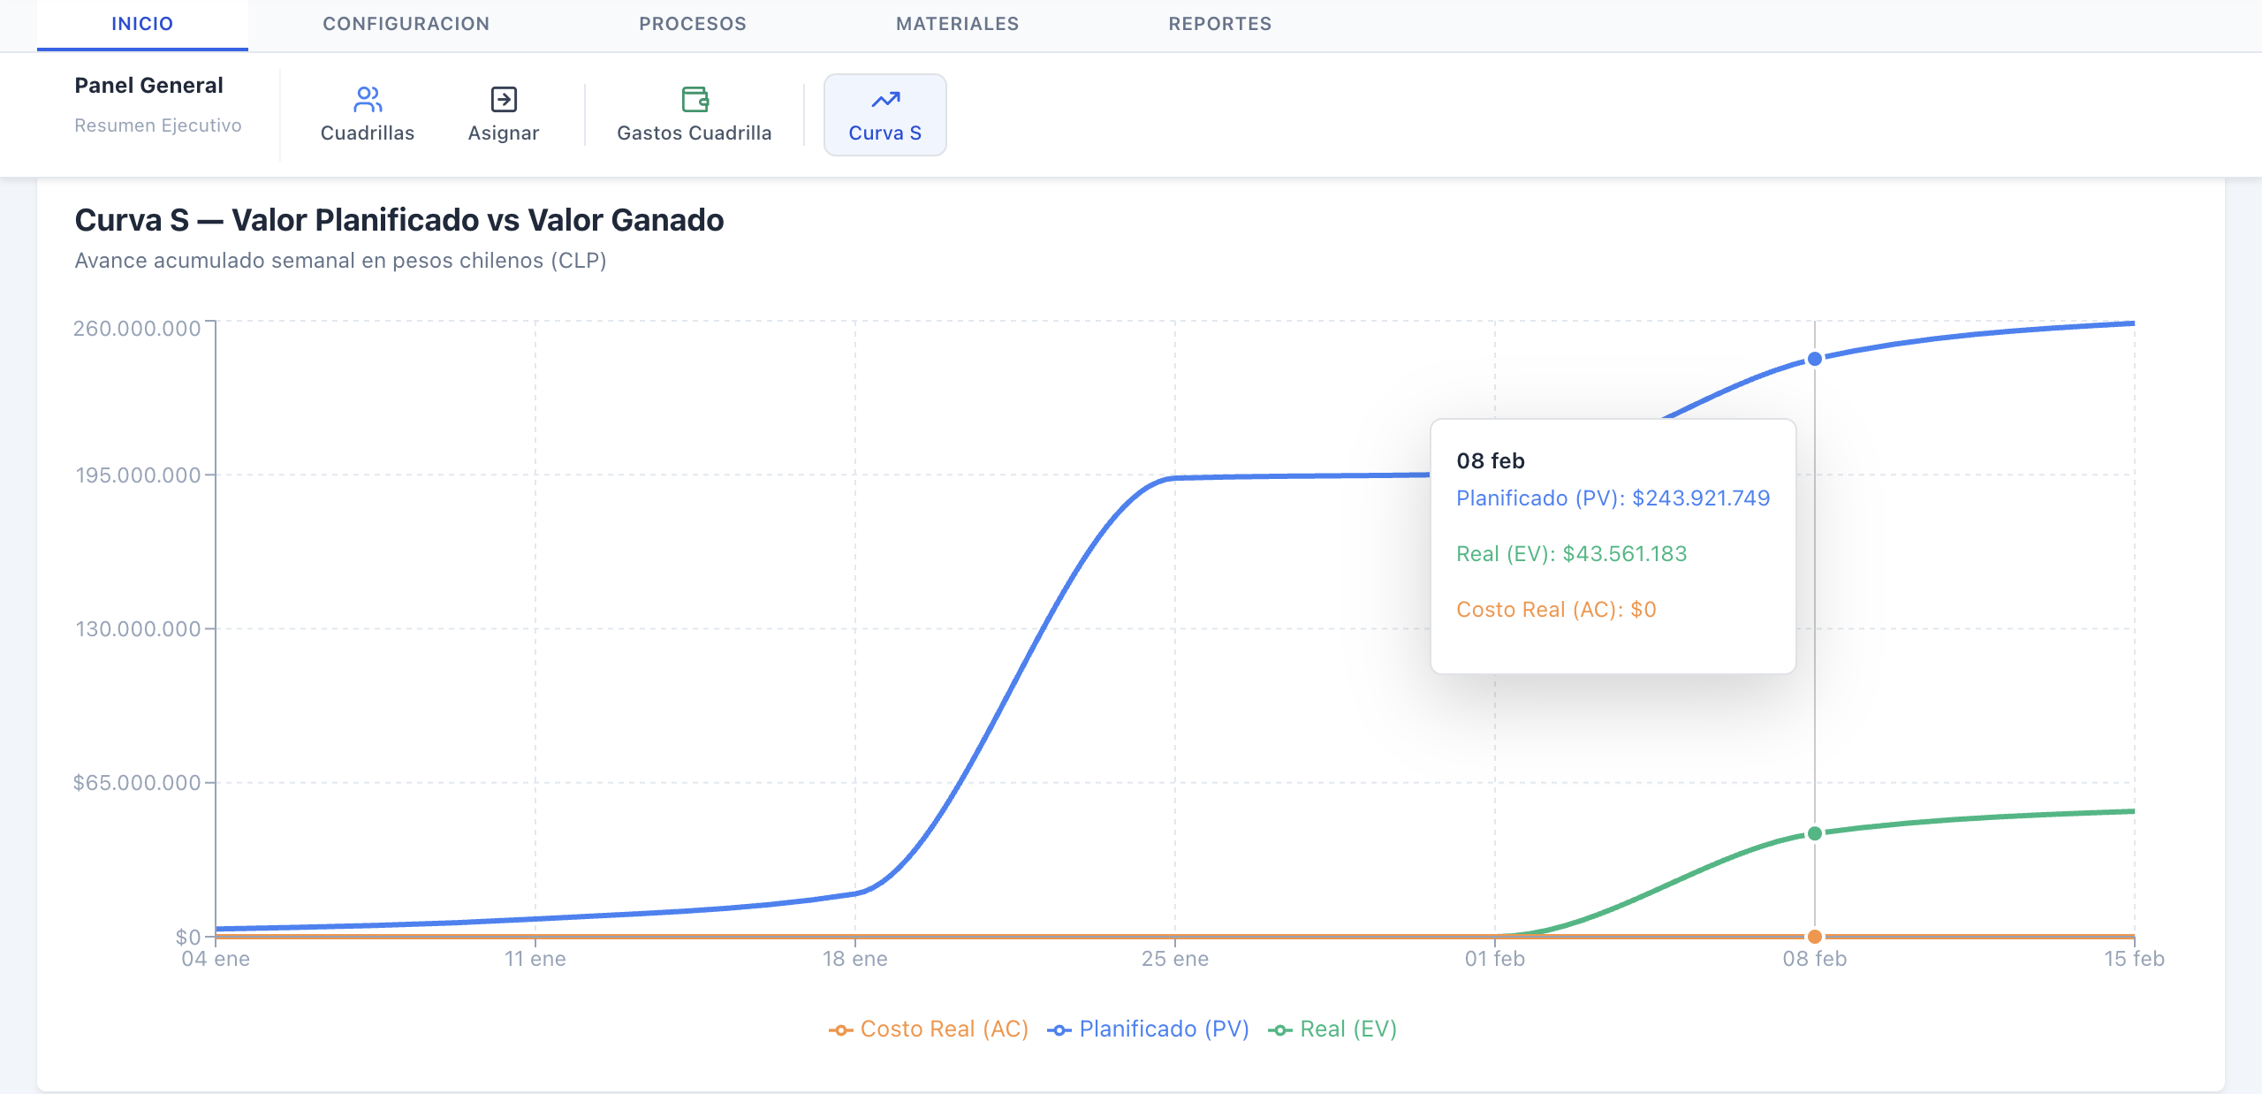Viewport: 2262px width, 1094px height.
Task: Select the INICIO tab
Action: click(x=142, y=24)
